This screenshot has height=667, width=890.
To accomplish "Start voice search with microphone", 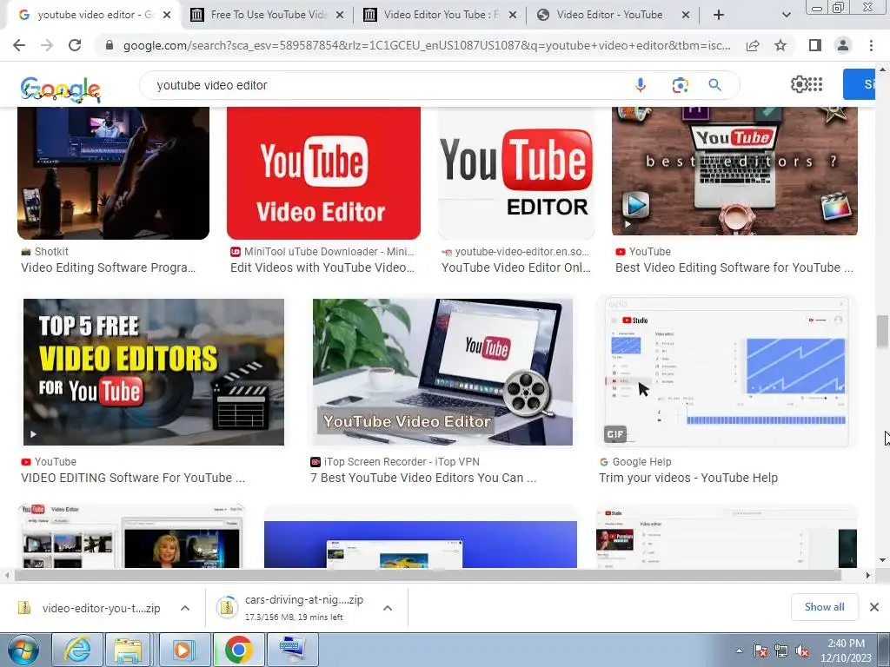I will [x=641, y=85].
